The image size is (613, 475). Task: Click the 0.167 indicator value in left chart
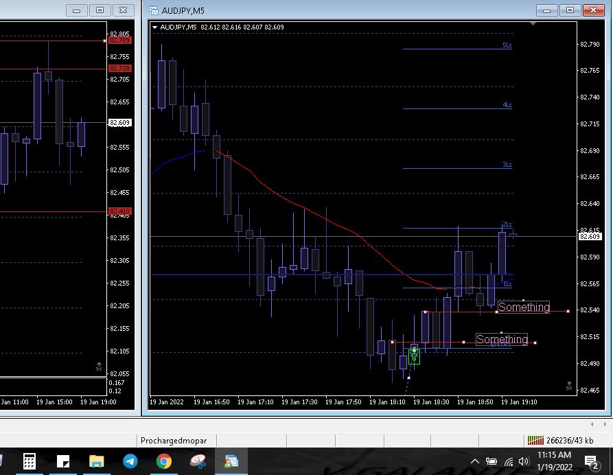click(x=117, y=383)
